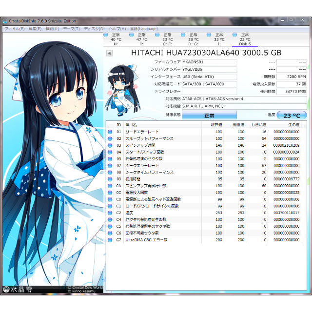Click status icon of row 02 スループットパフォーマンス

(x=110, y=138)
